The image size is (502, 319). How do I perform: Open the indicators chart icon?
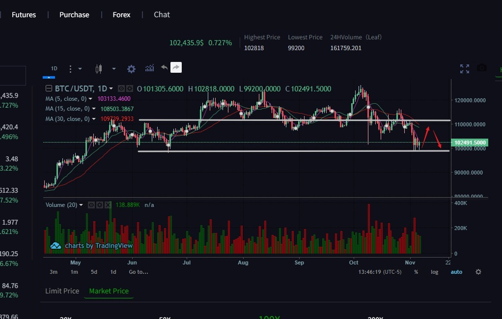point(149,68)
